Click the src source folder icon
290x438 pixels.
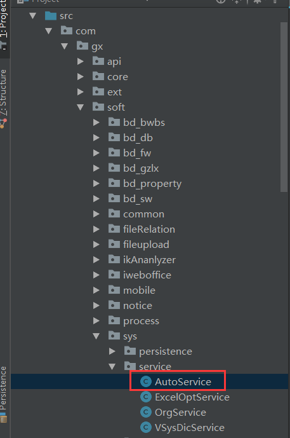click(x=51, y=16)
